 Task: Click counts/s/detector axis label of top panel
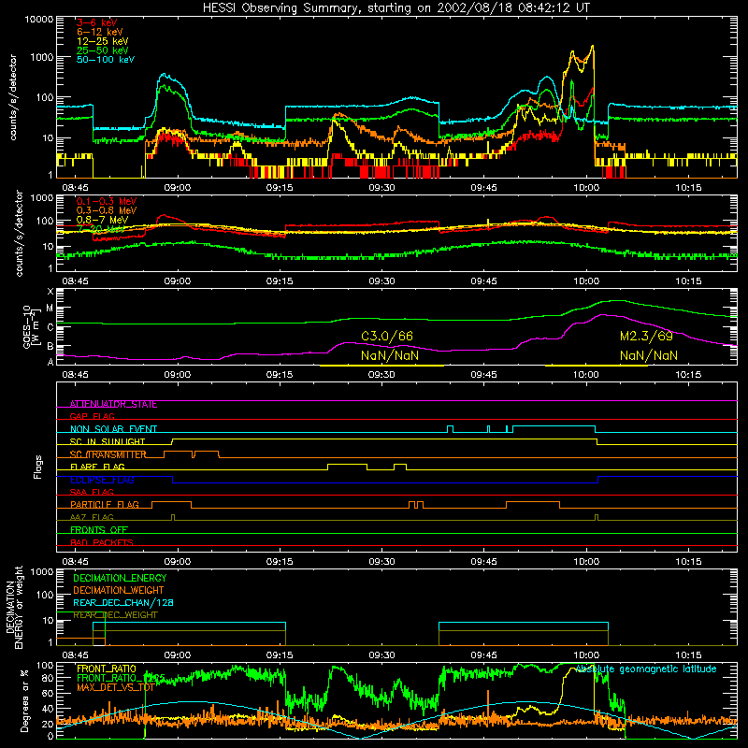tap(13, 97)
